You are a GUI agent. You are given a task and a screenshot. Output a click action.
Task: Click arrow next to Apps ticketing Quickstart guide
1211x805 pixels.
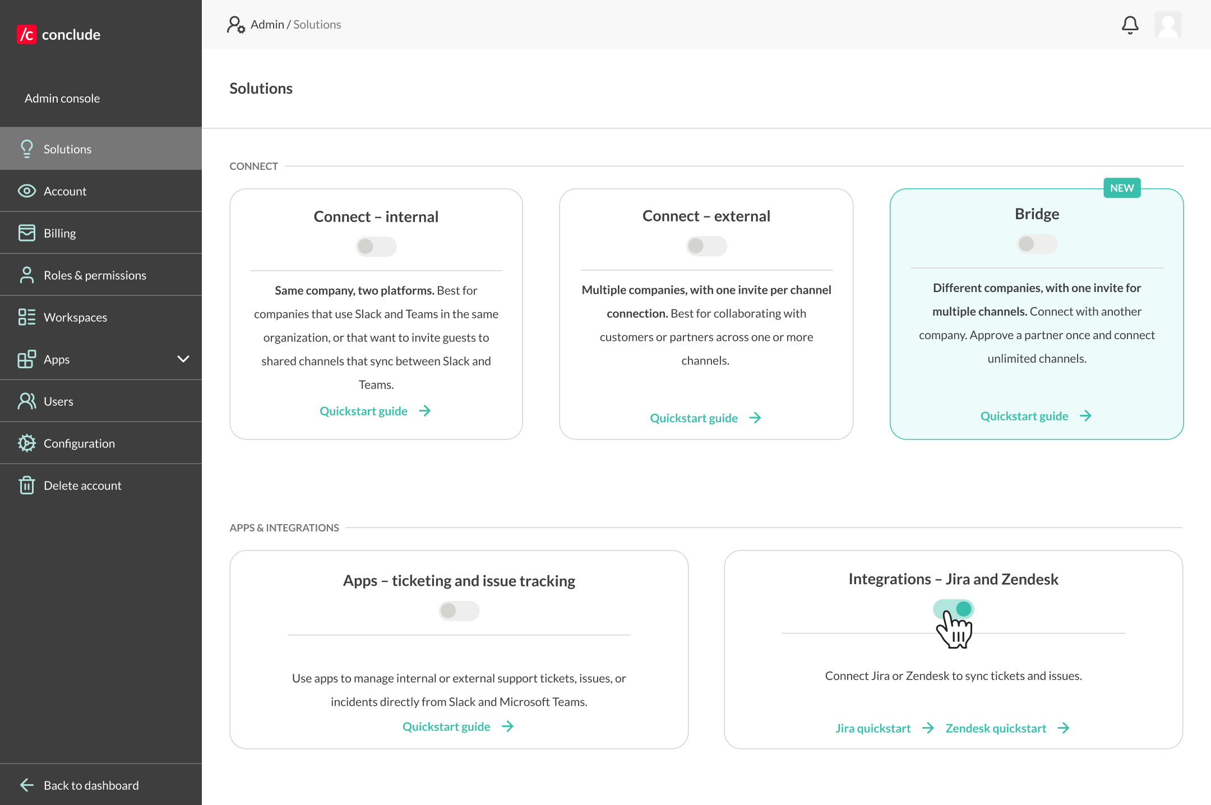click(x=507, y=727)
